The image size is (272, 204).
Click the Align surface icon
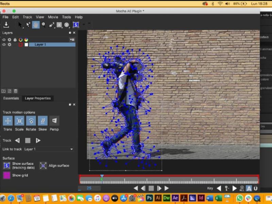click(x=43, y=166)
